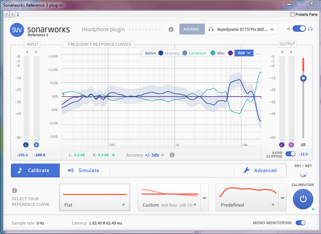This screenshot has height=234, width=321.
Task: Click the output R channel badge
Action: [291, 145]
